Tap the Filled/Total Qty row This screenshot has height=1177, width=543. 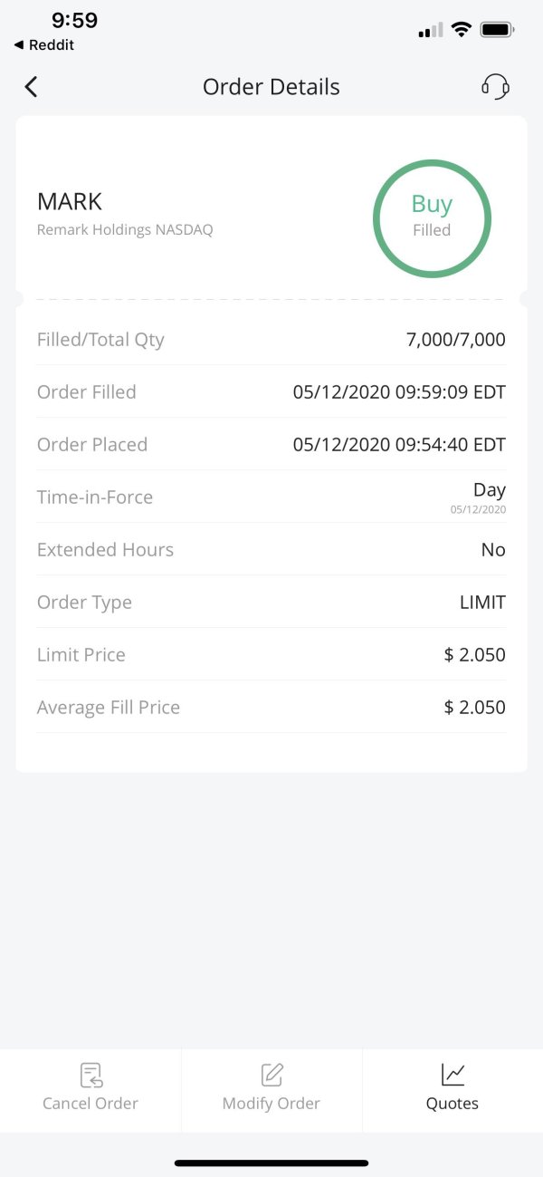271,340
